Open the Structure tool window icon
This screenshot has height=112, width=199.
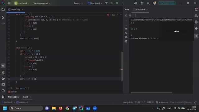(x=3, y=17)
